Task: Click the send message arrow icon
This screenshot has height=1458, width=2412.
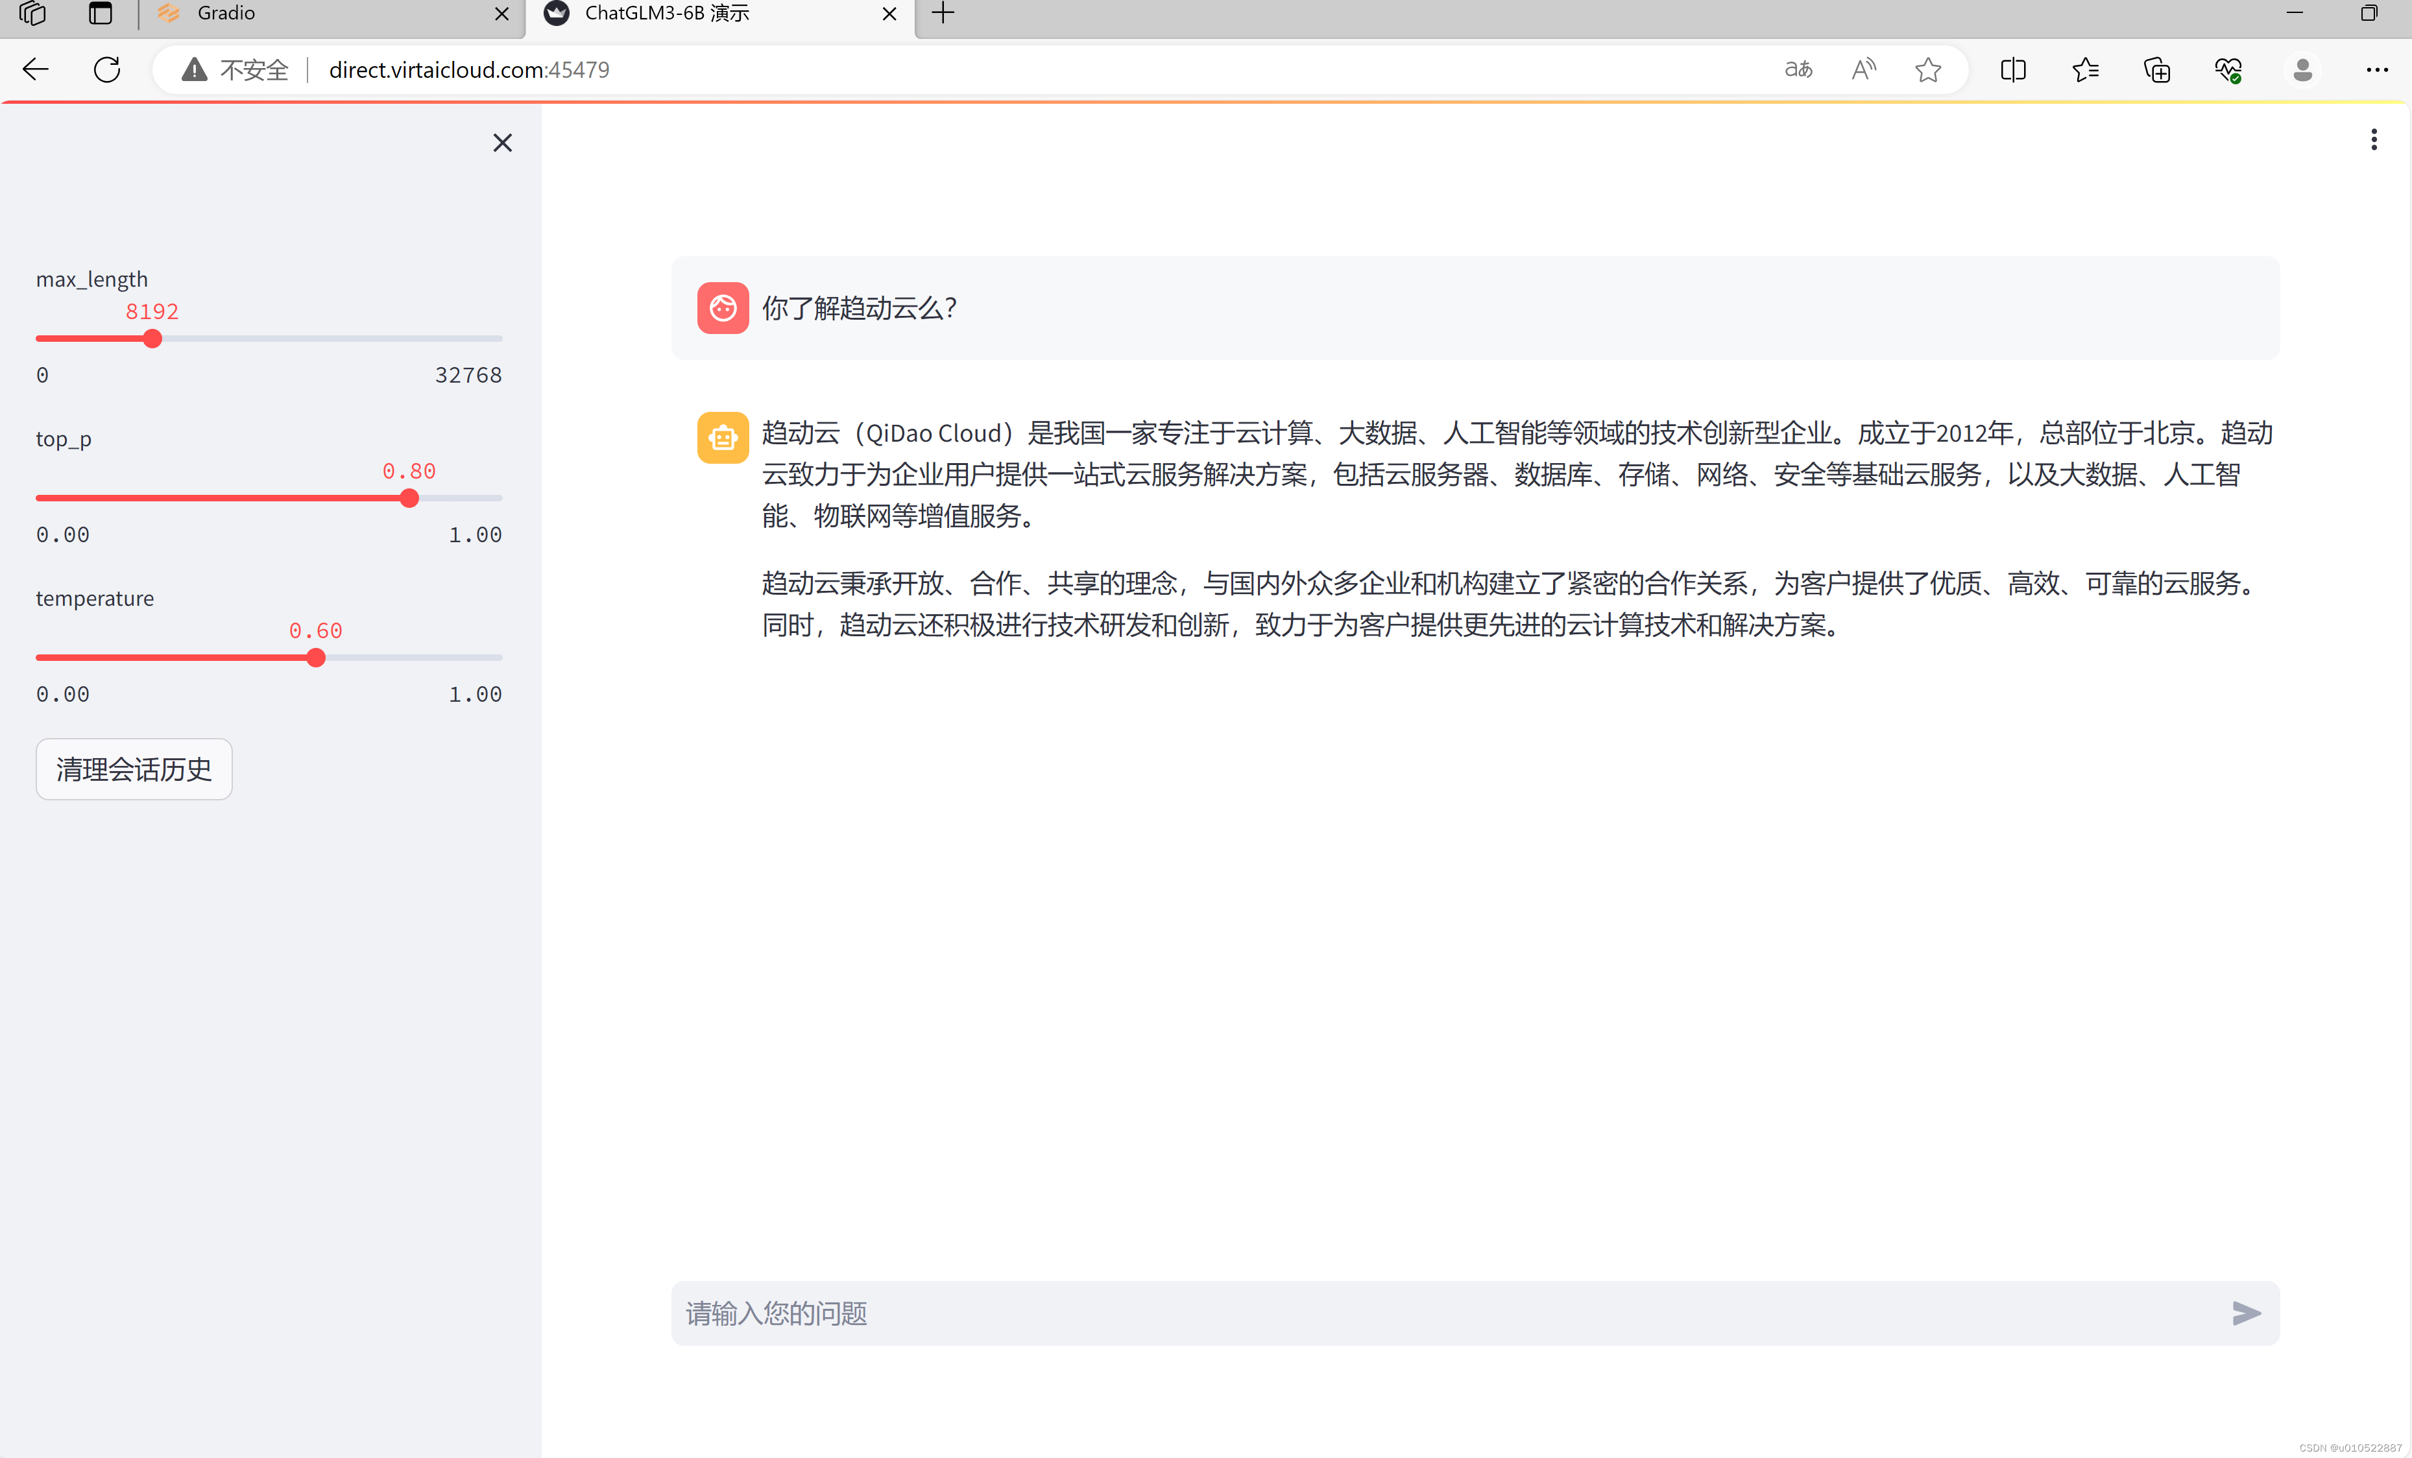Action: (2245, 1312)
